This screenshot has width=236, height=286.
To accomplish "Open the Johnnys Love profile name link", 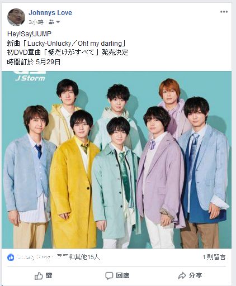I will [x=50, y=13].
